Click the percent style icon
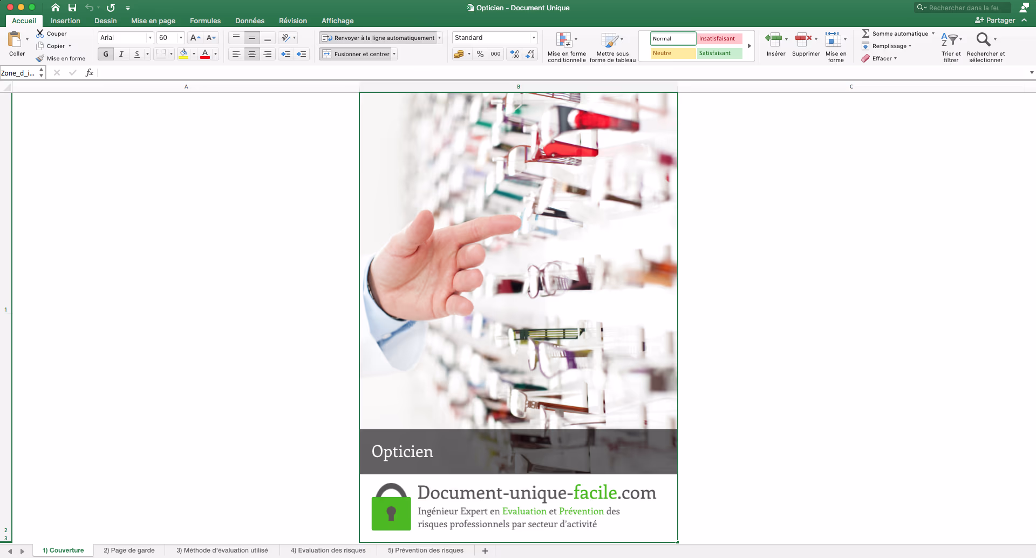The height and width of the screenshot is (558, 1036). [480, 54]
